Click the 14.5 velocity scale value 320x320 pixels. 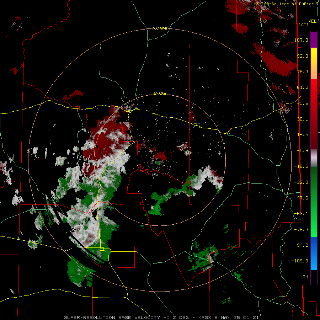pos(303,134)
